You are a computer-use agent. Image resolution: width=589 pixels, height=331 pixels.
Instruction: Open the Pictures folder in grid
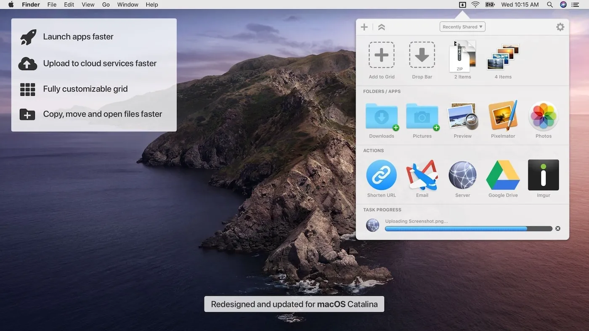click(x=422, y=116)
